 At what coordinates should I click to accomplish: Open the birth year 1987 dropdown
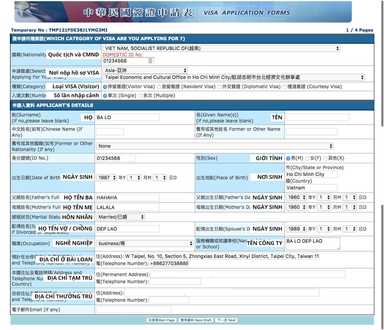click(x=107, y=178)
